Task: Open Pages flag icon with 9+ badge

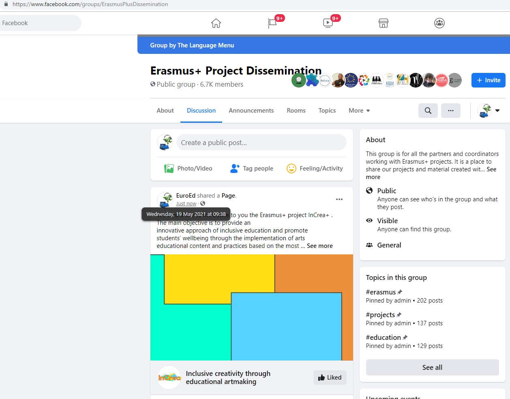Action: click(272, 23)
